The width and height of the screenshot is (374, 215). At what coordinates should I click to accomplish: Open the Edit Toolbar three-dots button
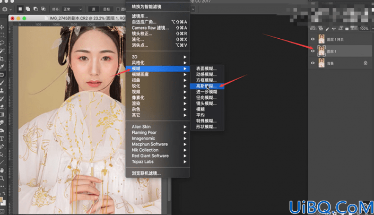coord(2,186)
